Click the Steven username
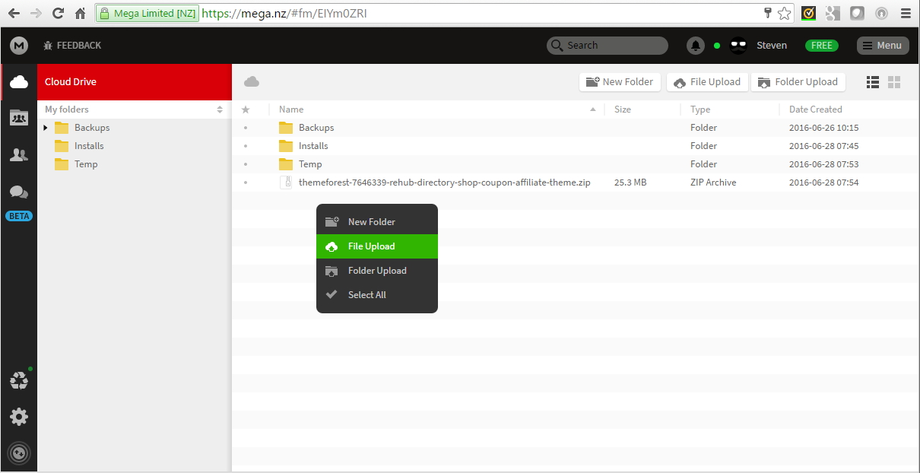 (772, 46)
